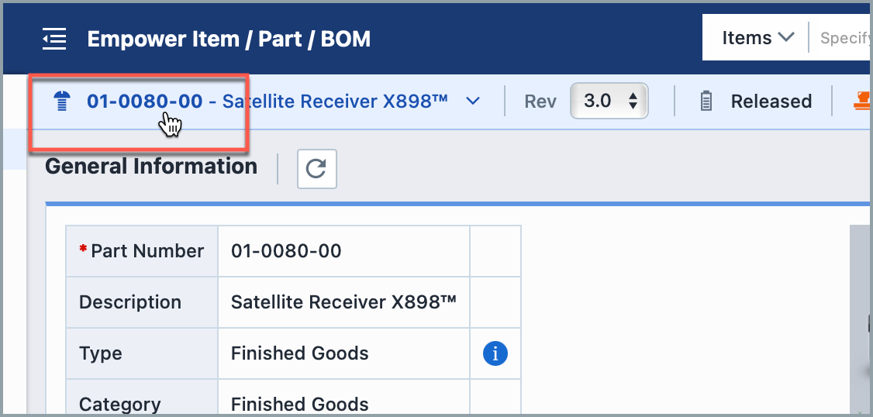Refresh the General Information section
This screenshot has width=873, height=417.
(x=317, y=169)
